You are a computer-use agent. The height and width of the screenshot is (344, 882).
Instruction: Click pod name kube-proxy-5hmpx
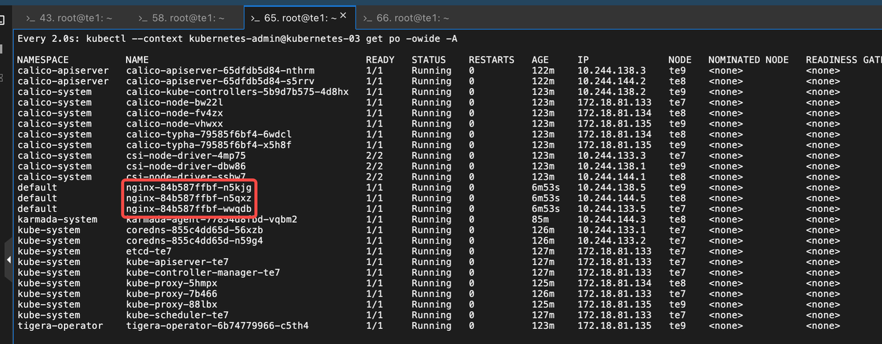172,283
